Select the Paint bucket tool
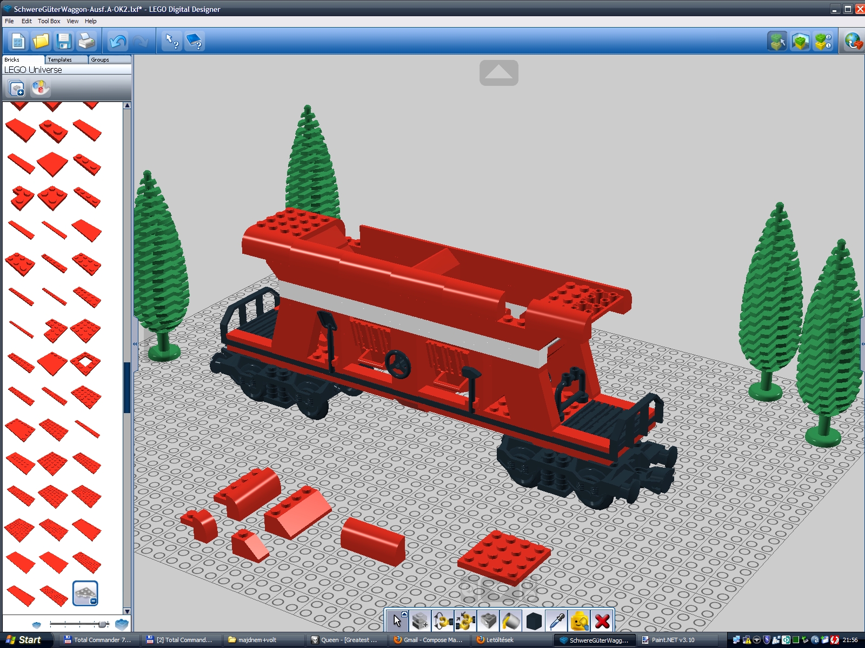The height and width of the screenshot is (648, 865). point(511,621)
